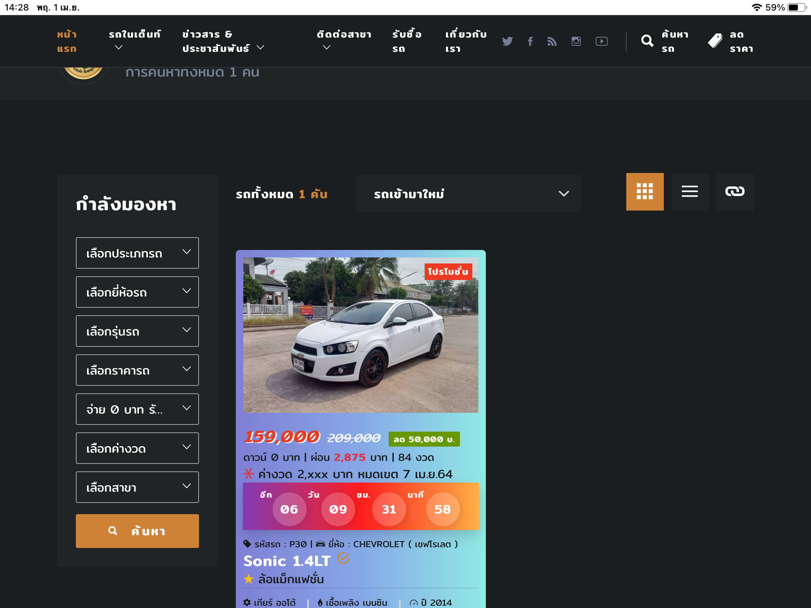Expand the เลือกราคารถ price dropdown

(x=137, y=370)
